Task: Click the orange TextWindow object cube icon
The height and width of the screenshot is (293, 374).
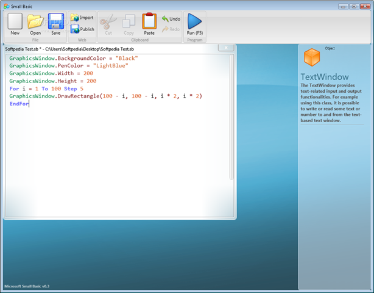Action: pyautogui.click(x=312, y=58)
